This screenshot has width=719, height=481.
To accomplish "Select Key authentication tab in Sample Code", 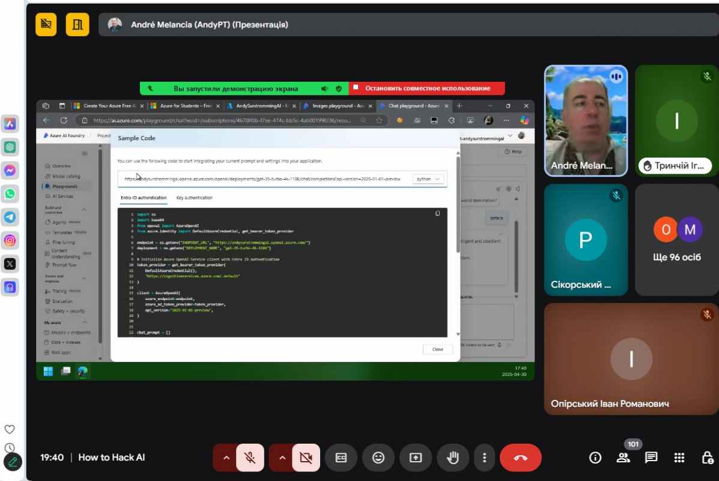I will [195, 198].
